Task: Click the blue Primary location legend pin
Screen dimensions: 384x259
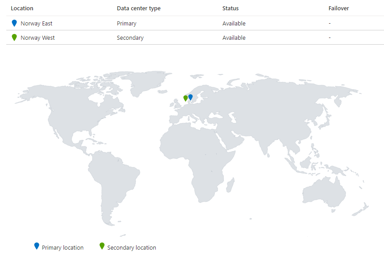Action: [37, 246]
